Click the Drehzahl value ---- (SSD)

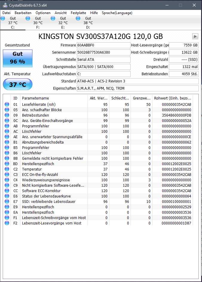click(x=184, y=60)
